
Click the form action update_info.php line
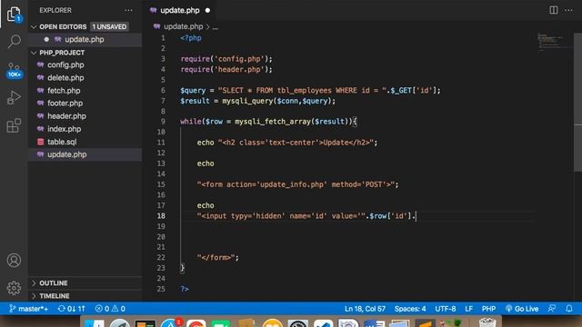(297, 184)
